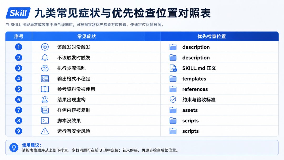
Task: Click the text templates
Action: 194,79
